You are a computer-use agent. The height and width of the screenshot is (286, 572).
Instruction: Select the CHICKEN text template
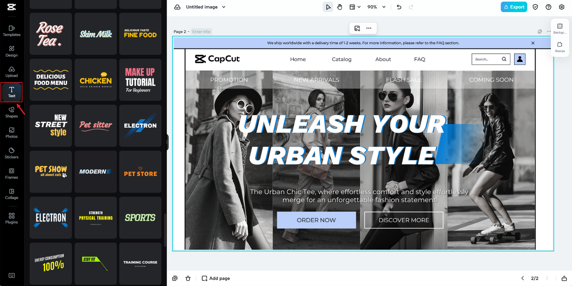[95, 80]
